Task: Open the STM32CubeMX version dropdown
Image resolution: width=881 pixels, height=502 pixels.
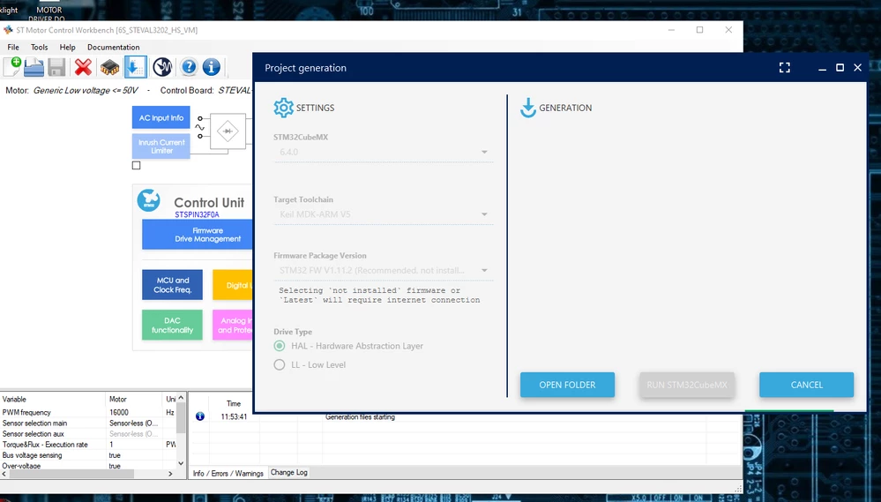Action: 384,153
